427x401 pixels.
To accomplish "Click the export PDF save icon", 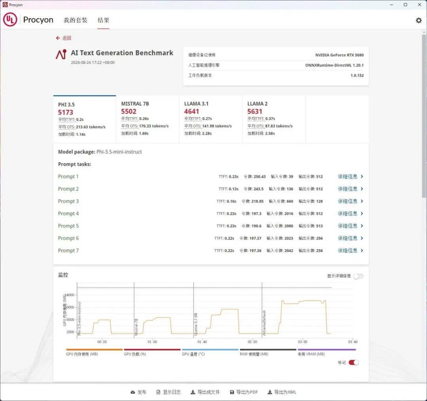I will (x=232, y=392).
